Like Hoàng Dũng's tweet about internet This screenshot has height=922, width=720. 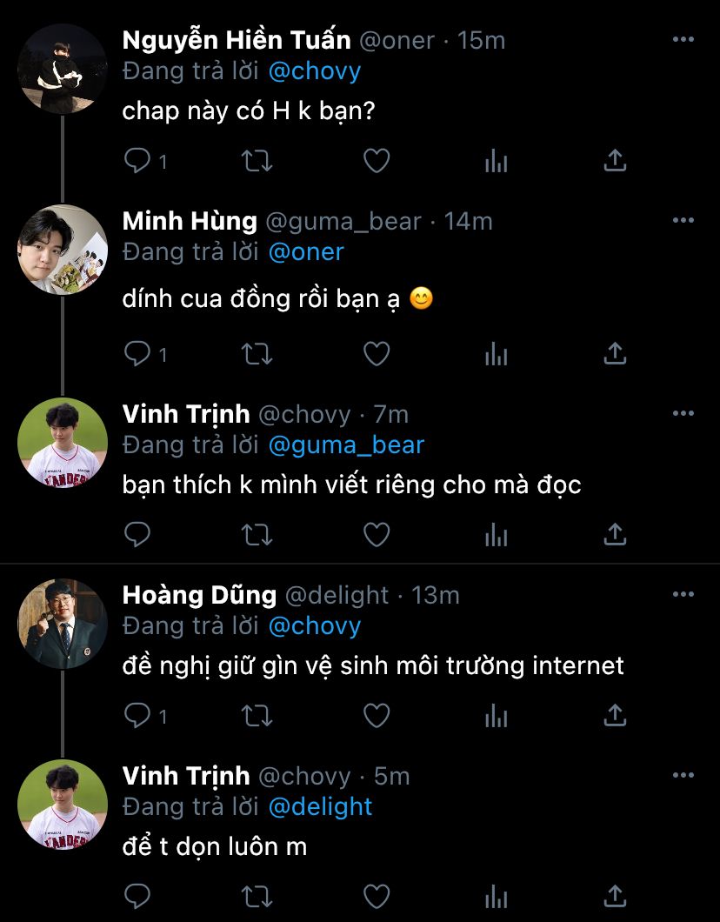376,715
